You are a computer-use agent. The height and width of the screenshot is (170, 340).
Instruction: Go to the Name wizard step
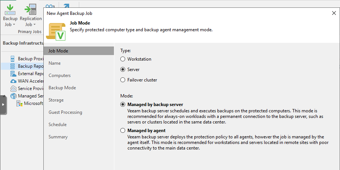click(55, 63)
